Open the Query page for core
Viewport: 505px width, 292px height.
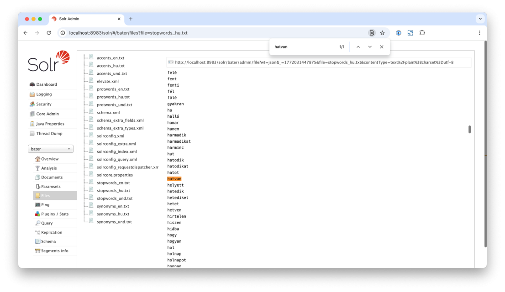coord(47,223)
